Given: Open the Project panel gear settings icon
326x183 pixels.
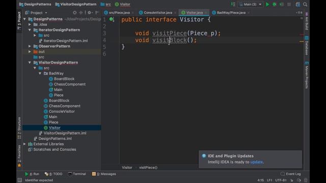Looking at the screenshot, I should [90, 13].
